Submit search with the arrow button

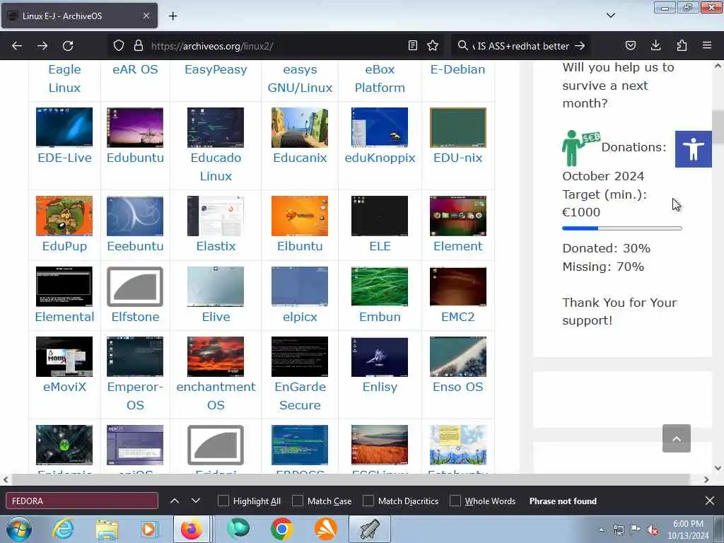[580, 46]
